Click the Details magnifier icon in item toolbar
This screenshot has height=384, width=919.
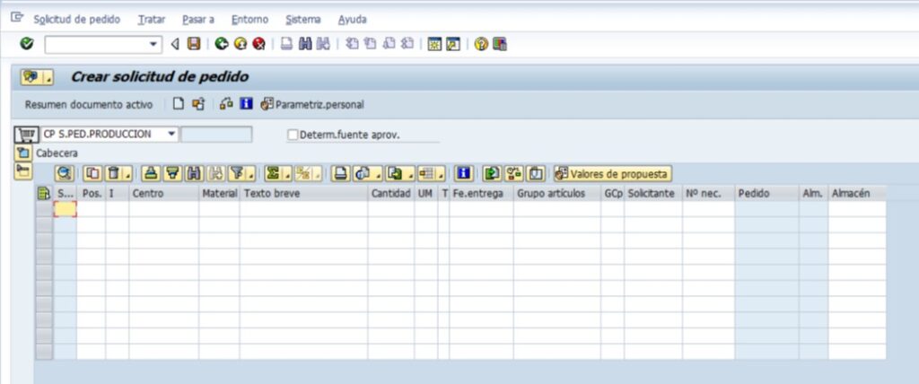[x=64, y=173]
